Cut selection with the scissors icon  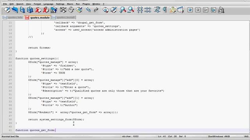pyautogui.click(x=63, y=10)
